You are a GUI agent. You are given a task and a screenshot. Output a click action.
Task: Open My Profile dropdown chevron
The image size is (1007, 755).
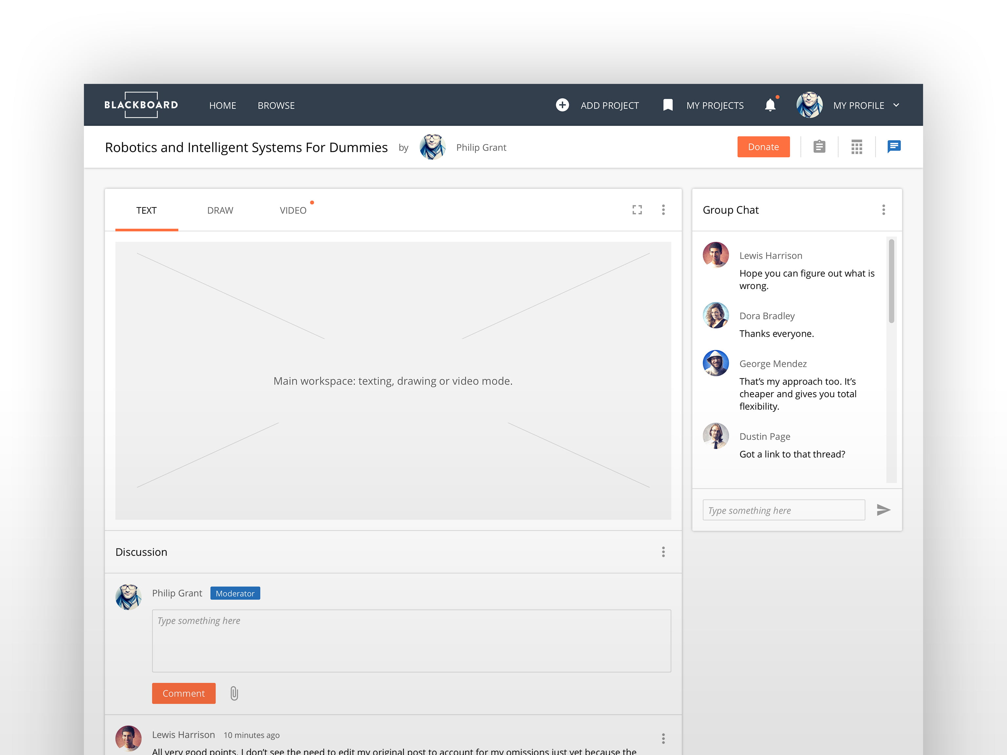point(896,105)
